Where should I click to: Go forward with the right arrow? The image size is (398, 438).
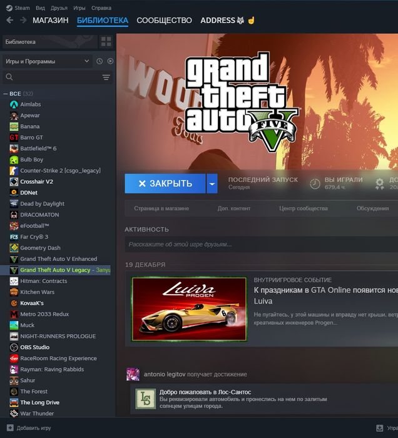click(x=23, y=20)
